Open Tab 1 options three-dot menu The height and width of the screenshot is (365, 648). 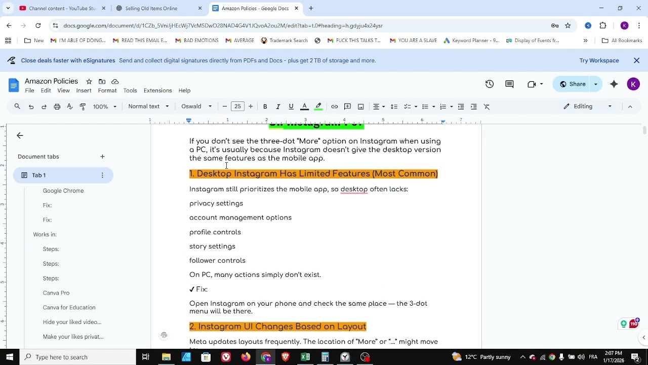(x=102, y=175)
